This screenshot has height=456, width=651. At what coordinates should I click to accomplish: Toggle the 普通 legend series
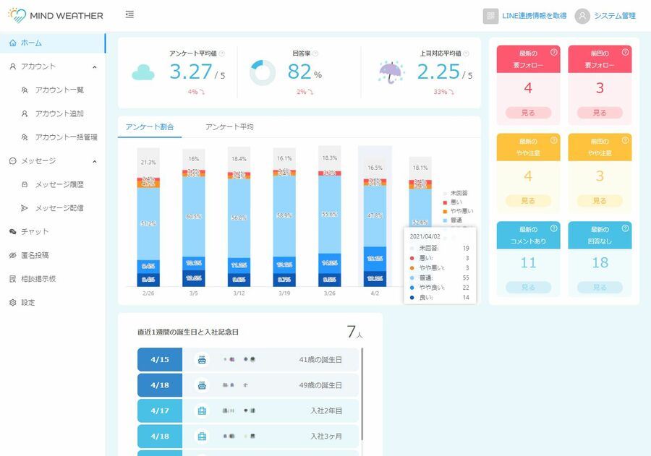[456, 219]
